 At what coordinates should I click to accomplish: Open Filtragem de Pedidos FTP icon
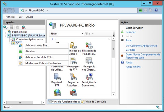pyautogui.click(x=89, y=48)
